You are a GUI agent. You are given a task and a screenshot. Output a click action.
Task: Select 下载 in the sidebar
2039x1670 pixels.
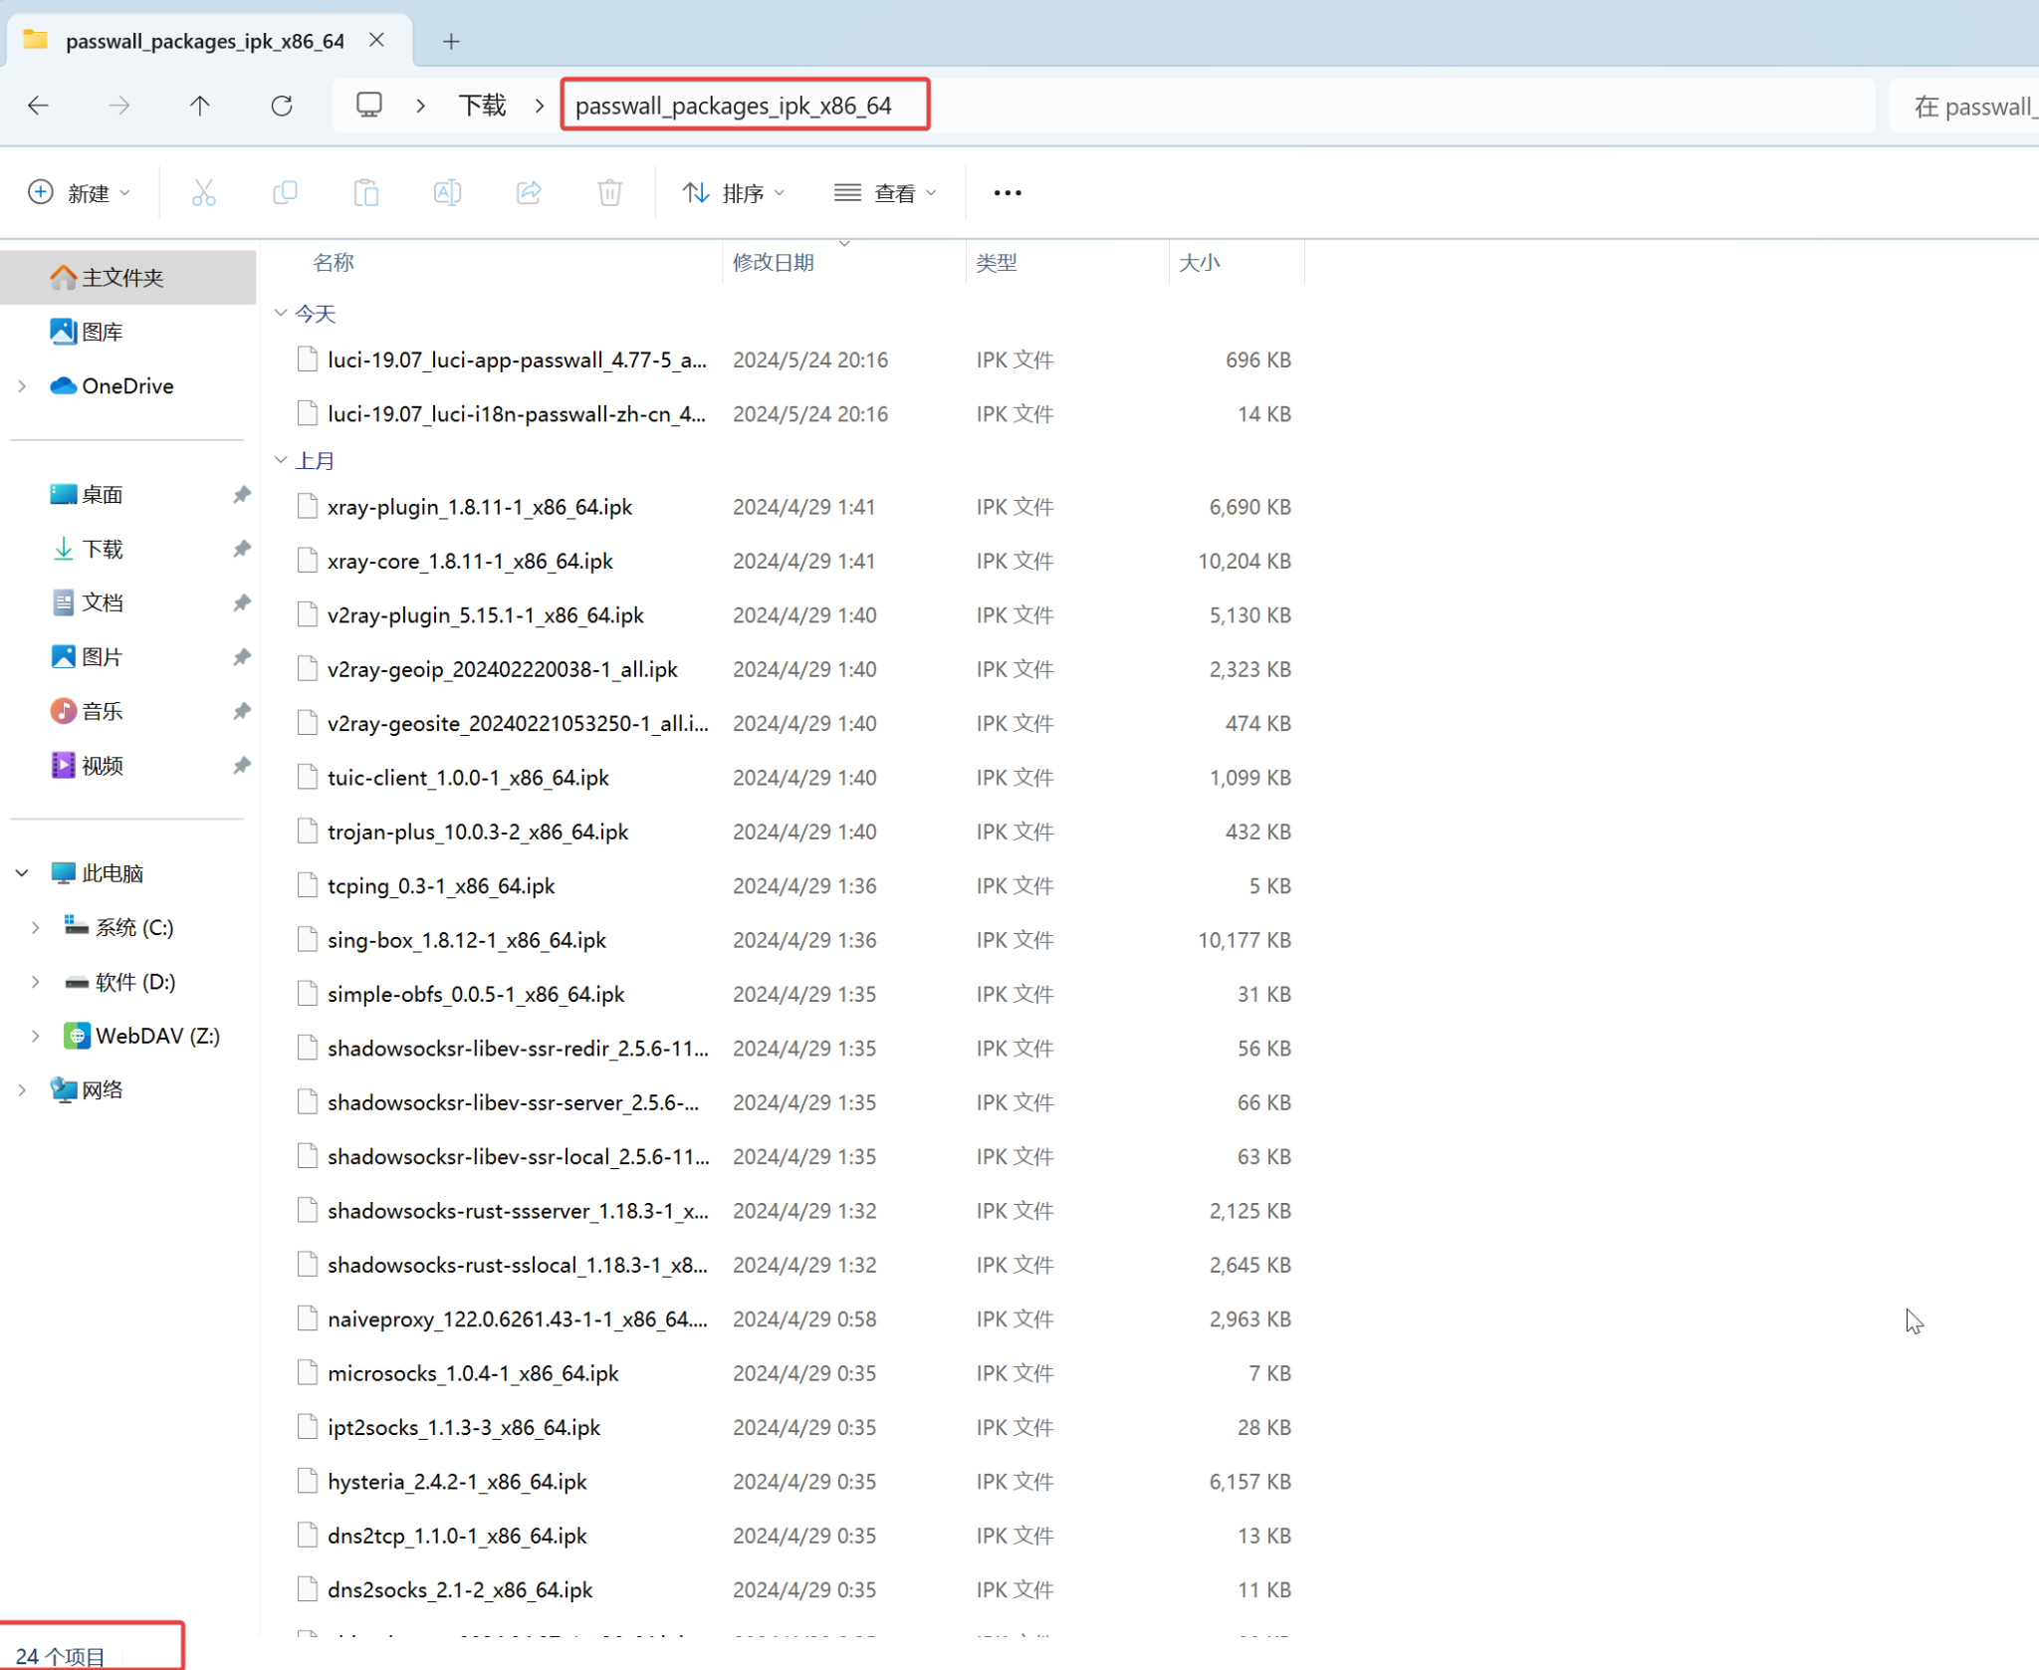102,549
